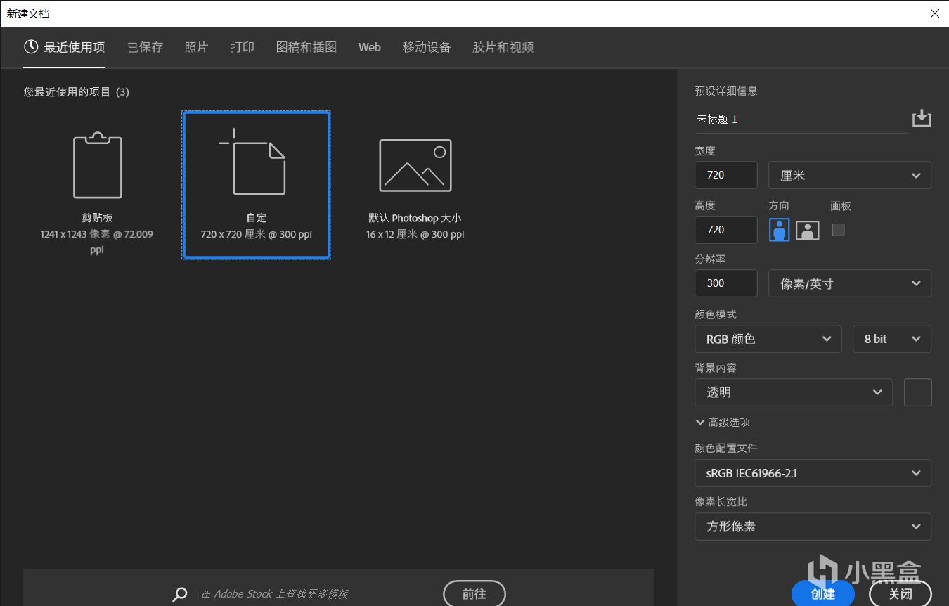Viewport: 949px width, 606px height.
Task: Click the 关闭 button
Action: coord(900,594)
